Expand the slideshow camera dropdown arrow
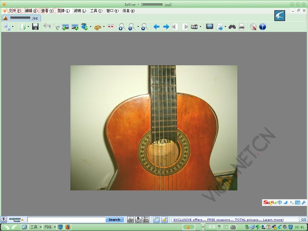The image size is (308, 231). click(200, 27)
